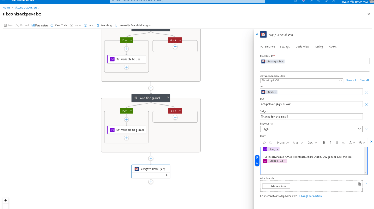Image resolution: width=374 pixels, height=209 pixels.
Task: Click the Message ID input field
Action: pyautogui.click(x=315, y=61)
